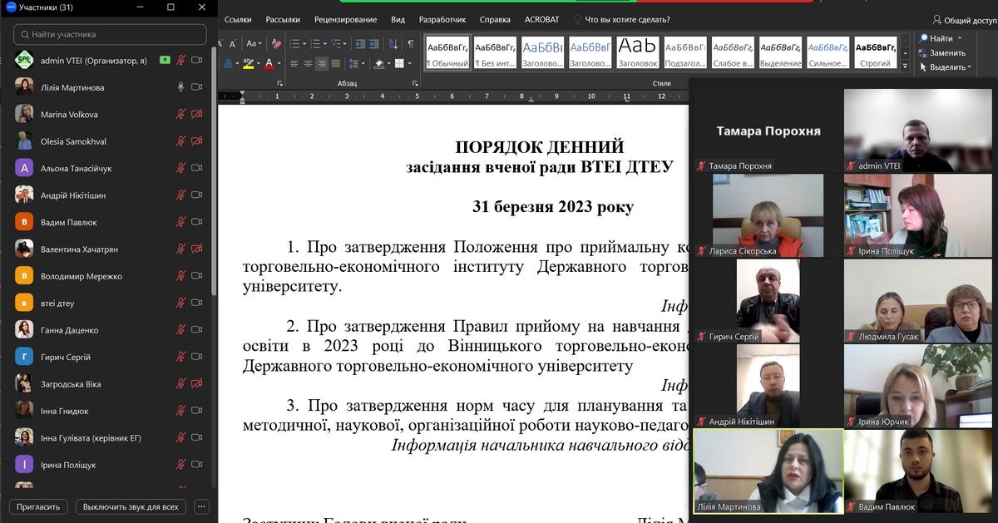Switch to the Вид ribbon tab
998x523 pixels.
398,19
